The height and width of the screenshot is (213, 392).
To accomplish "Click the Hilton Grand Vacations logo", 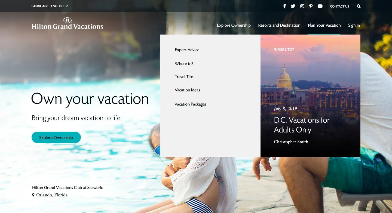I will (x=68, y=24).
